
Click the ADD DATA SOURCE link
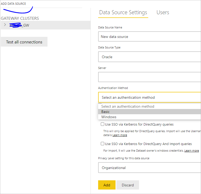click(x=13, y=4)
